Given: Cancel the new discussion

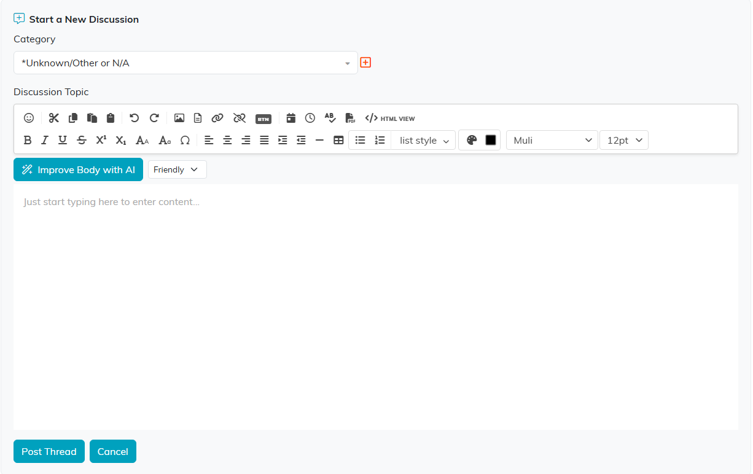Looking at the screenshot, I should pyautogui.click(x=113, y=451).
